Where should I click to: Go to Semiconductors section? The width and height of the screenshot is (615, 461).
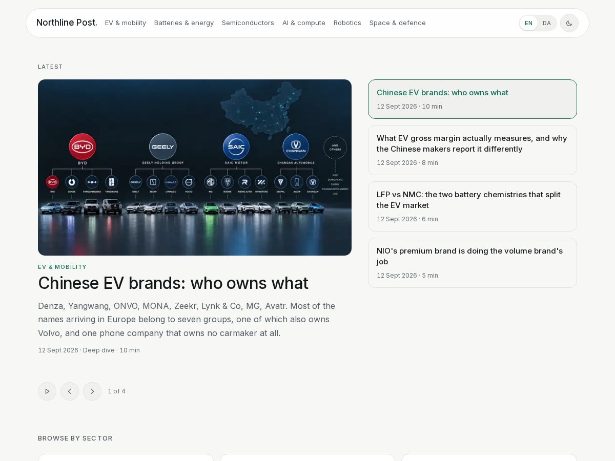click(248, 23)
